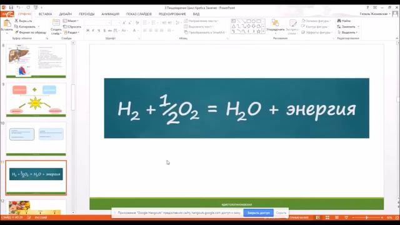The height and width of the screenshot is (225, 400).
Task: Toggle italic К formatting
Action: 93,31
